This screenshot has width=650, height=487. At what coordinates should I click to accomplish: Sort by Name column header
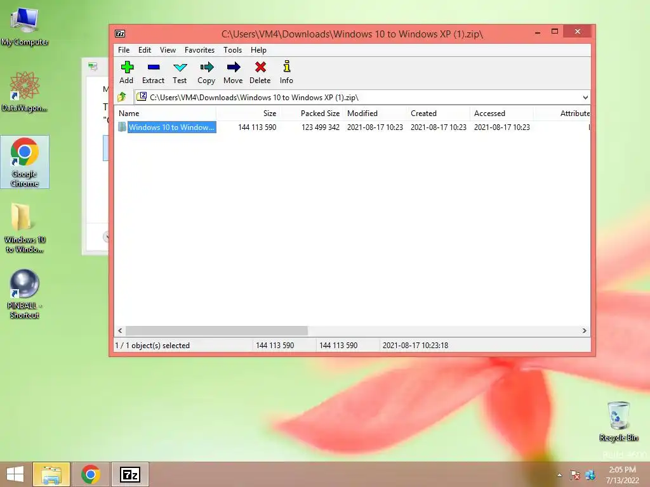[x=165, y=114]
